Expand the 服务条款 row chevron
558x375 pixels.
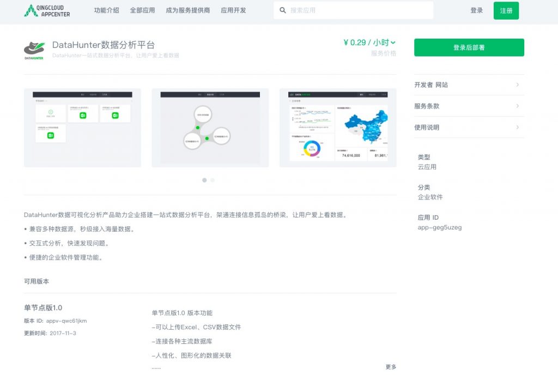point(517,106)
